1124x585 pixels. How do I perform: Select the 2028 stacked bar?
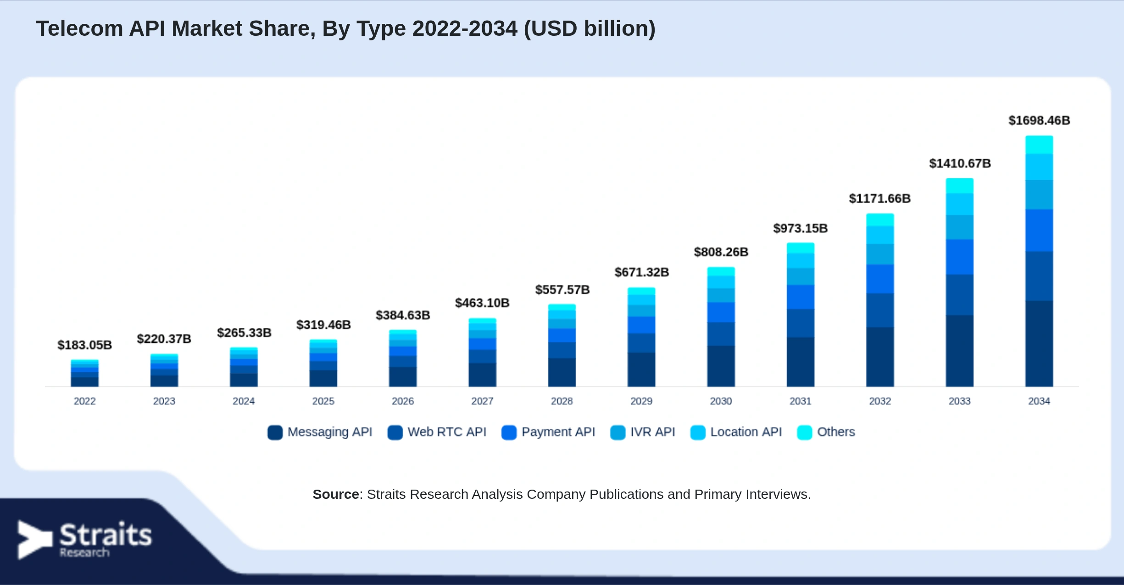[562, 345]
